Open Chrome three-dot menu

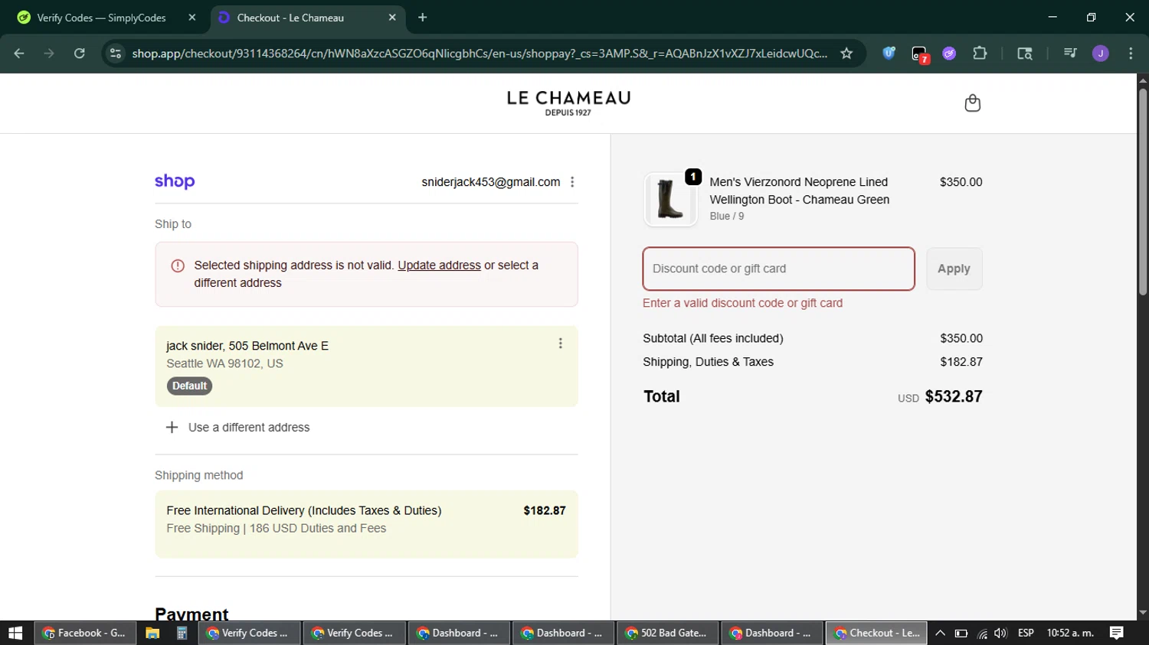pos(1131,54)
